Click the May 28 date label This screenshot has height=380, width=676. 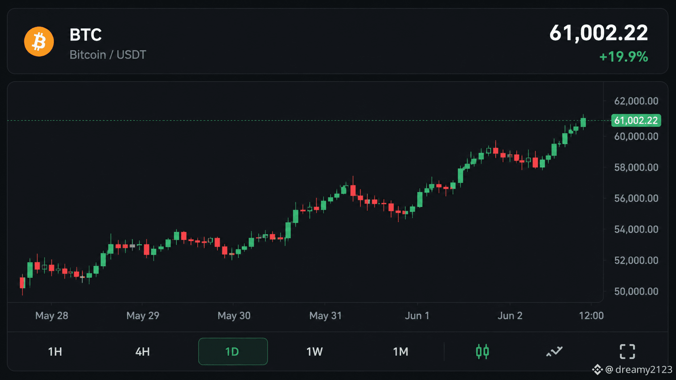tap(52, 315)
